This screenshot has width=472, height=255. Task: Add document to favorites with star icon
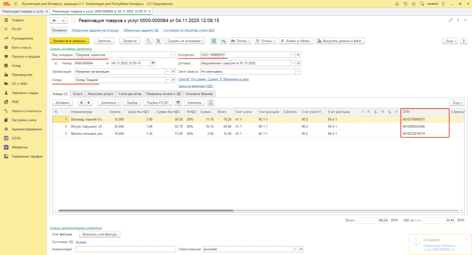[74, 21]
